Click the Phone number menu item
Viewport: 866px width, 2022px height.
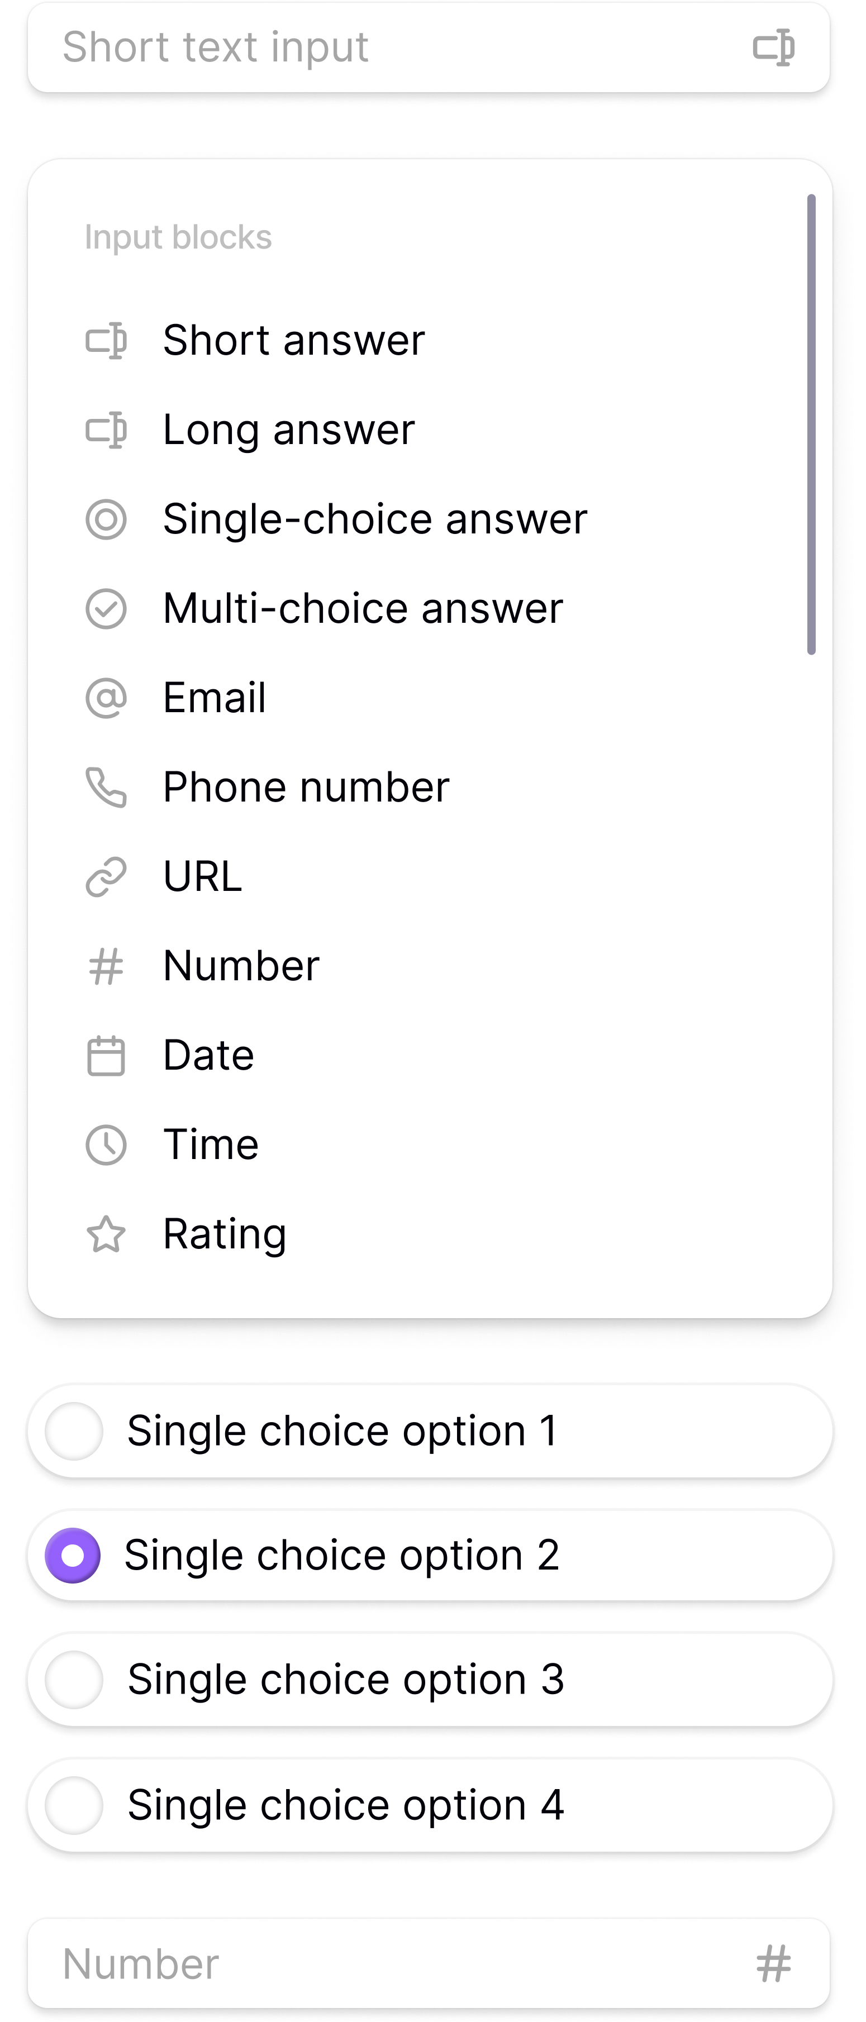[306, 787]
